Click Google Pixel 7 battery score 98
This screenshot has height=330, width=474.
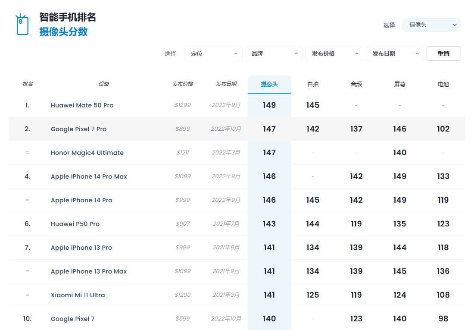coord(443,319)
